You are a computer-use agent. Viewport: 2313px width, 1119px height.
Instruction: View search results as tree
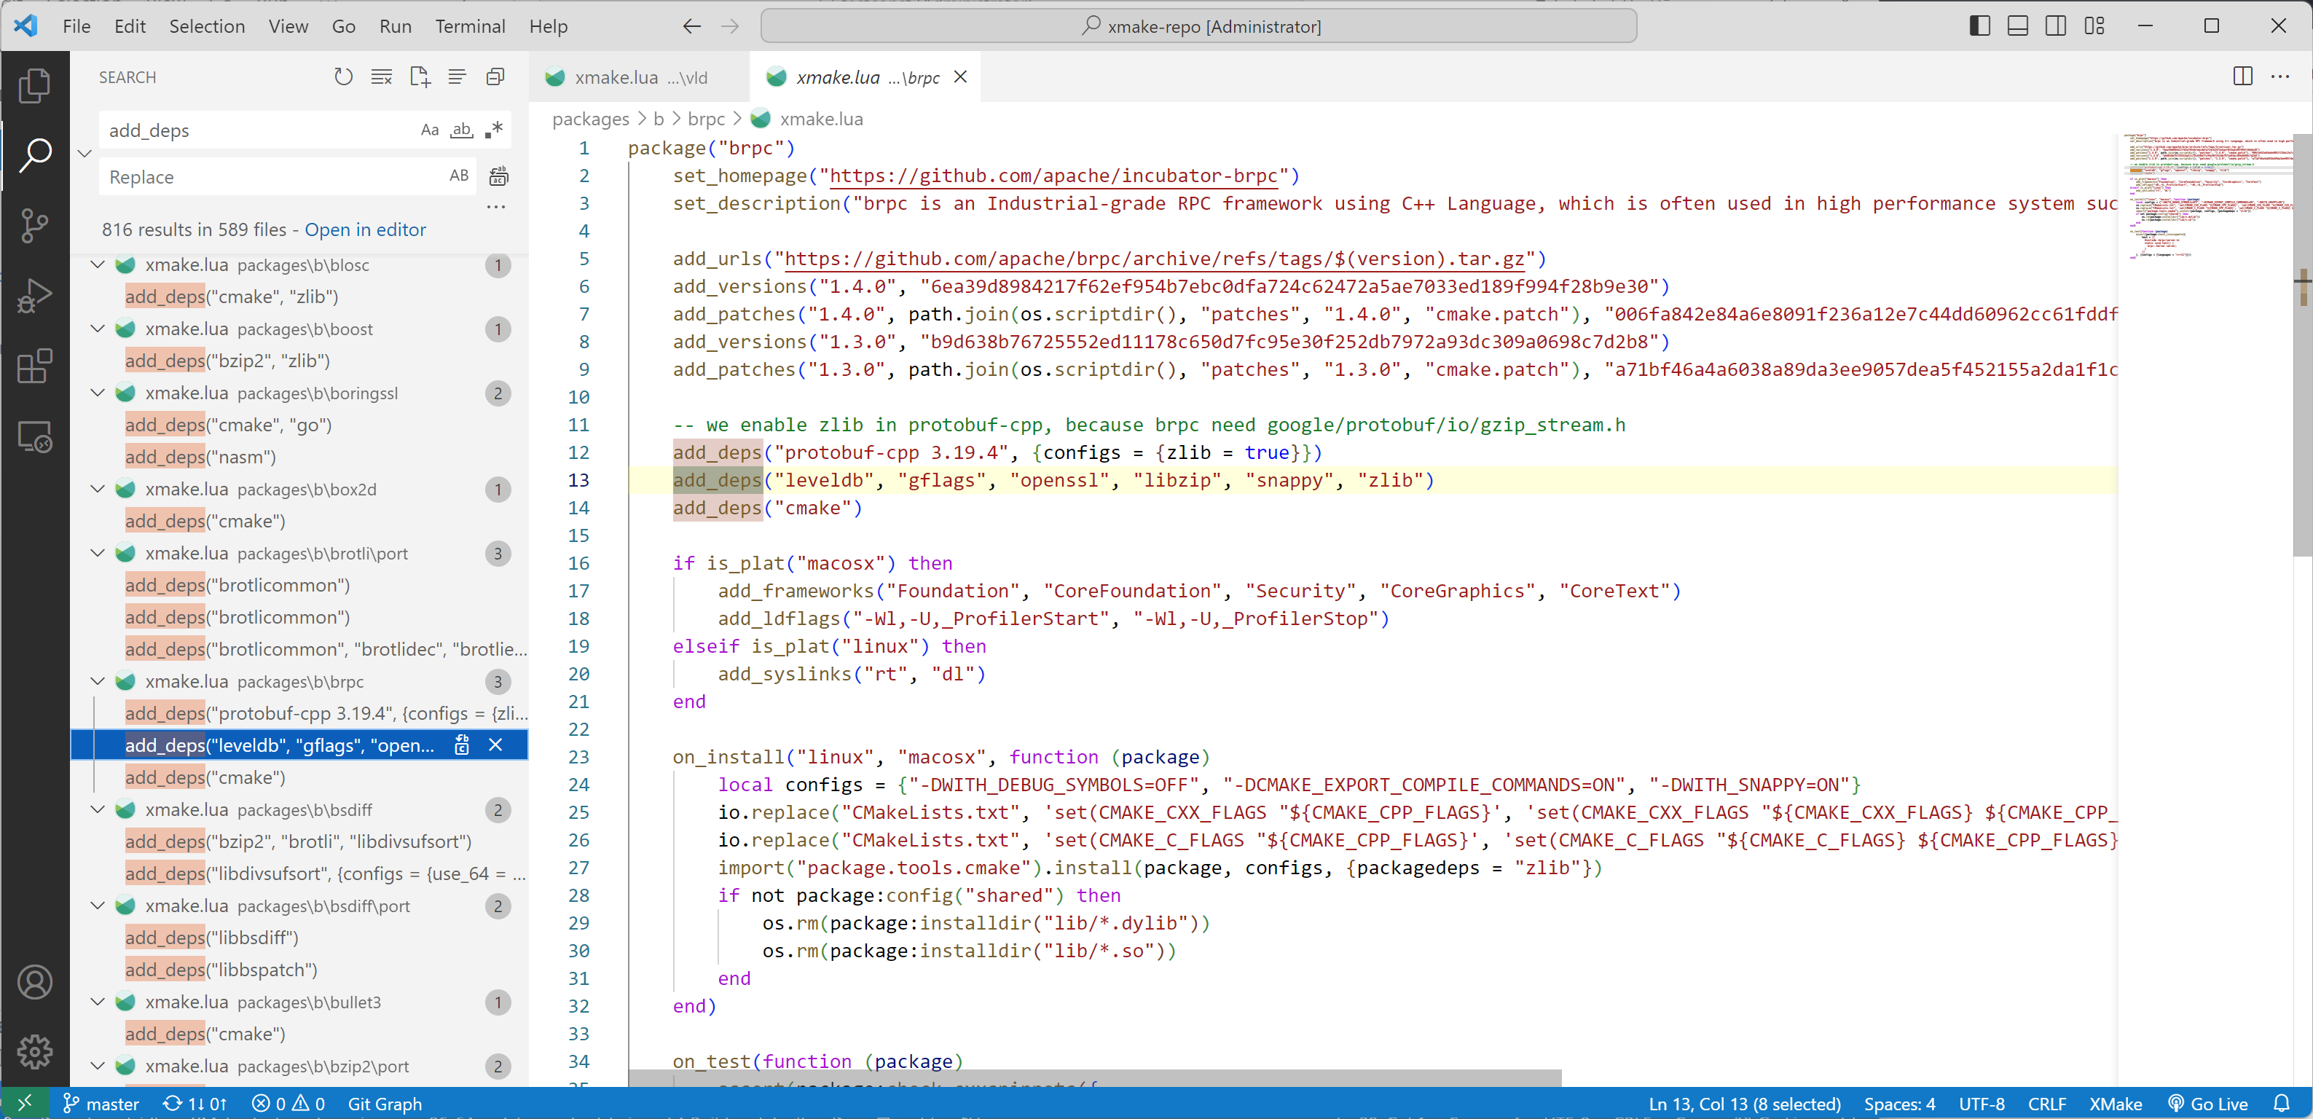(x=457, y=77)
